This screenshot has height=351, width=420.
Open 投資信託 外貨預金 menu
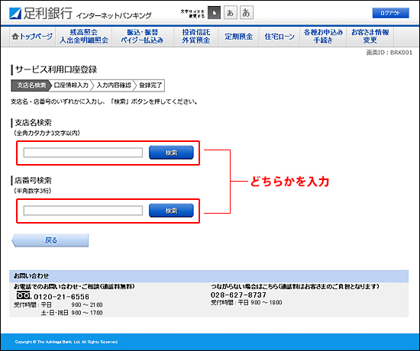click(195, 37)
